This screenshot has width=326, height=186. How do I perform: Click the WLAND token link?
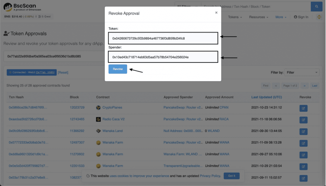[214, 131]
